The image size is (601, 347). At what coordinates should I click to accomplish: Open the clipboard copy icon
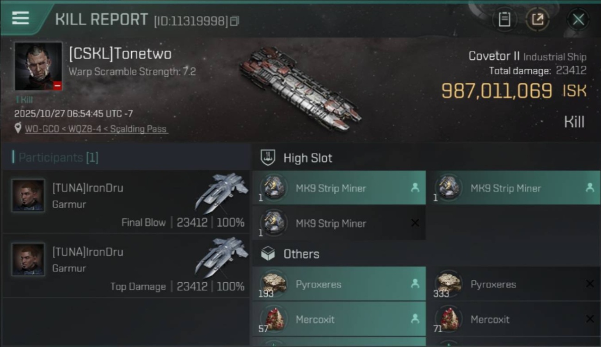504,19
